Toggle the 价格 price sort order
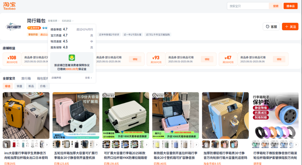This screenshot has width=302, height=165. (x=44, y=86)
